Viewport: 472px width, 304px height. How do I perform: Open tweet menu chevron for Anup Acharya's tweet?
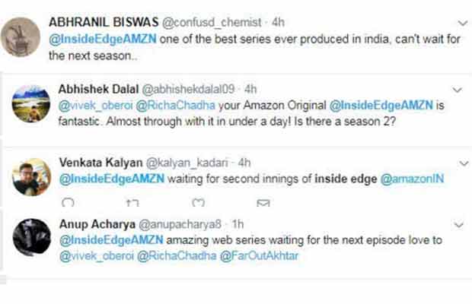coord(458,226)
